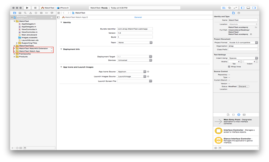
Task: Reveal project path in Finder folder icon
Action: click(256, 27)
